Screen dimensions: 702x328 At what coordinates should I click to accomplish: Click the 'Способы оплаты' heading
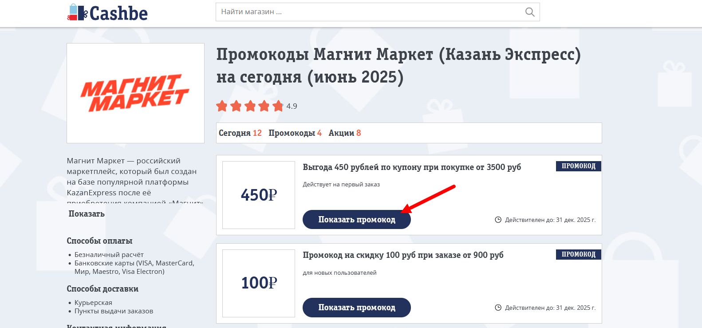(99, 241)
